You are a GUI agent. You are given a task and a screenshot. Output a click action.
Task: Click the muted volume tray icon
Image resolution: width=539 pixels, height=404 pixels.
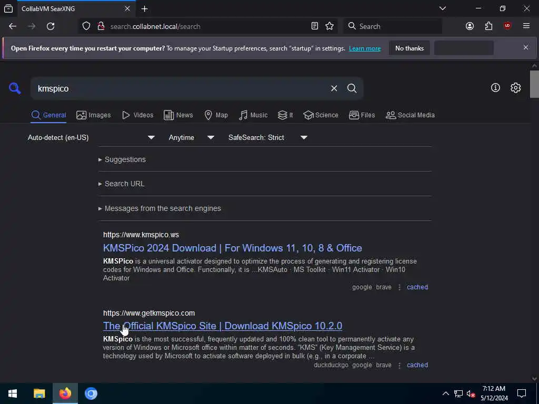[471, 393]
